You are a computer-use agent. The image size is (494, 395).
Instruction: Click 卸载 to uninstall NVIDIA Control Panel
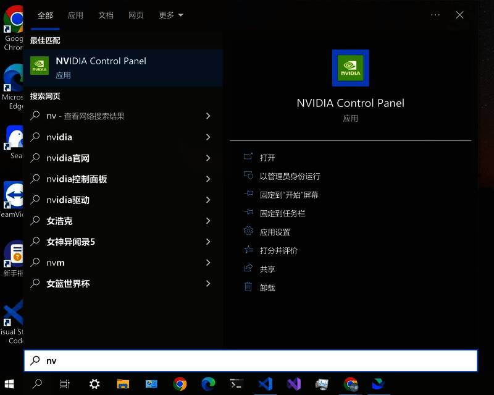pyautogui.click(x=267, y=287)
